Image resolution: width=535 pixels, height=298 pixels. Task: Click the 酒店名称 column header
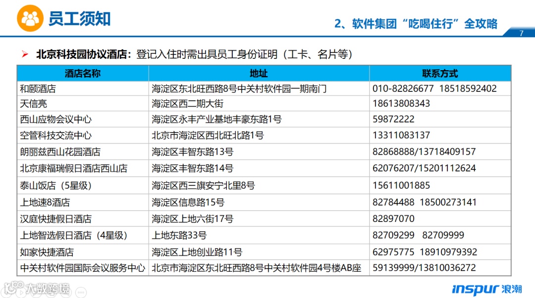[x=83, y=73]
